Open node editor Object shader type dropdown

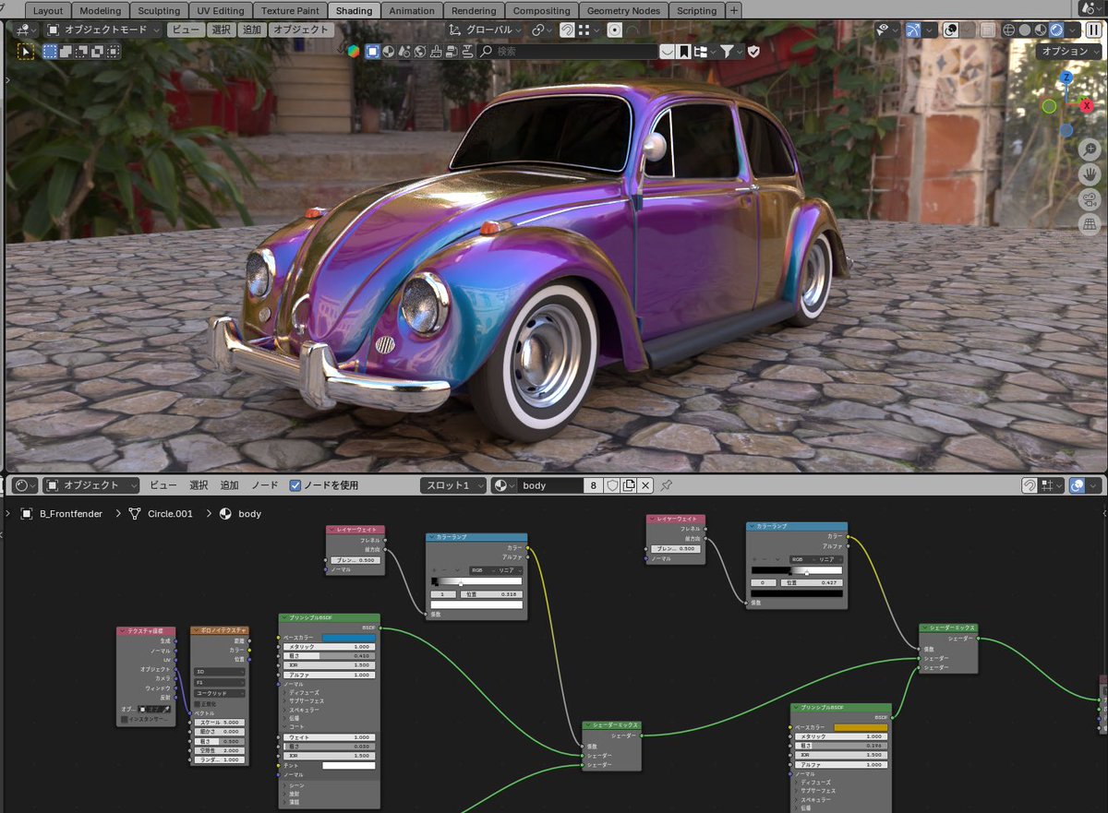click(x=91, y=485)
